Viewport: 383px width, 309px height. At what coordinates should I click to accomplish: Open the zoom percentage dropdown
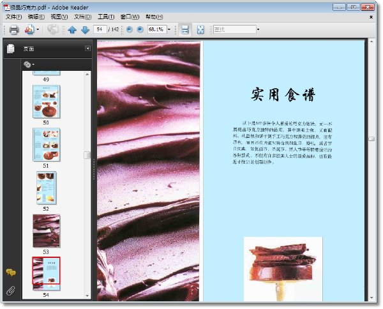pyautogui.click(x=169, y=29)
